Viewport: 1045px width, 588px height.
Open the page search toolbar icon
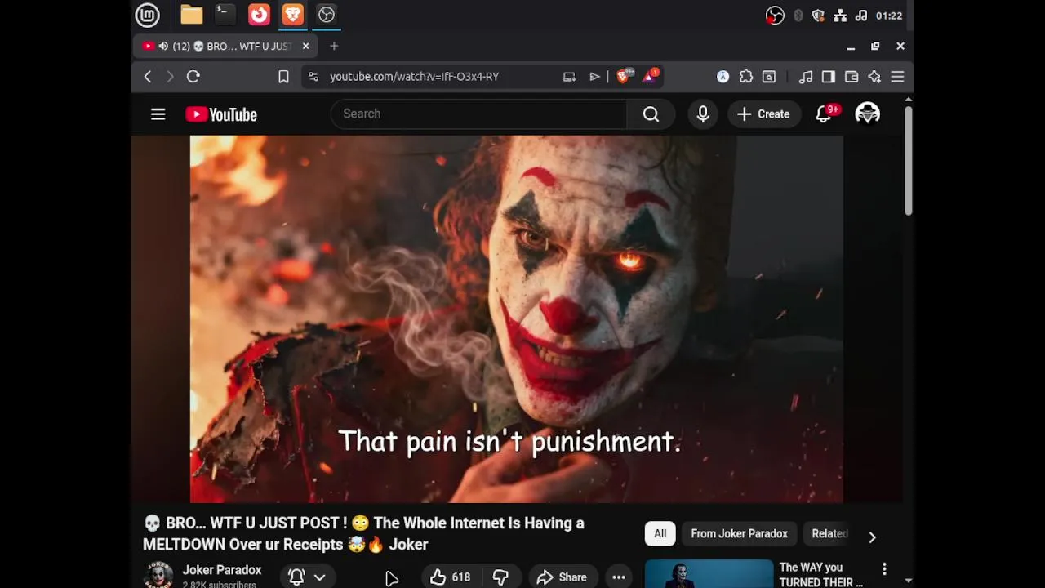[769, 77]
